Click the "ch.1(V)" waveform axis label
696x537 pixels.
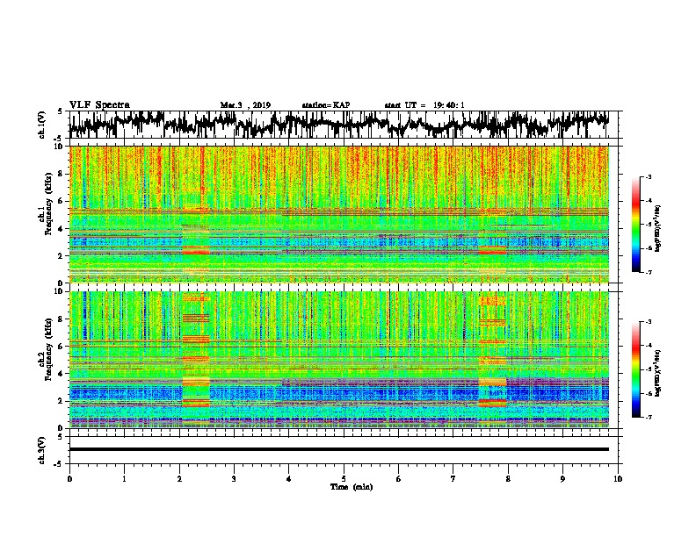tap(42, 125)
